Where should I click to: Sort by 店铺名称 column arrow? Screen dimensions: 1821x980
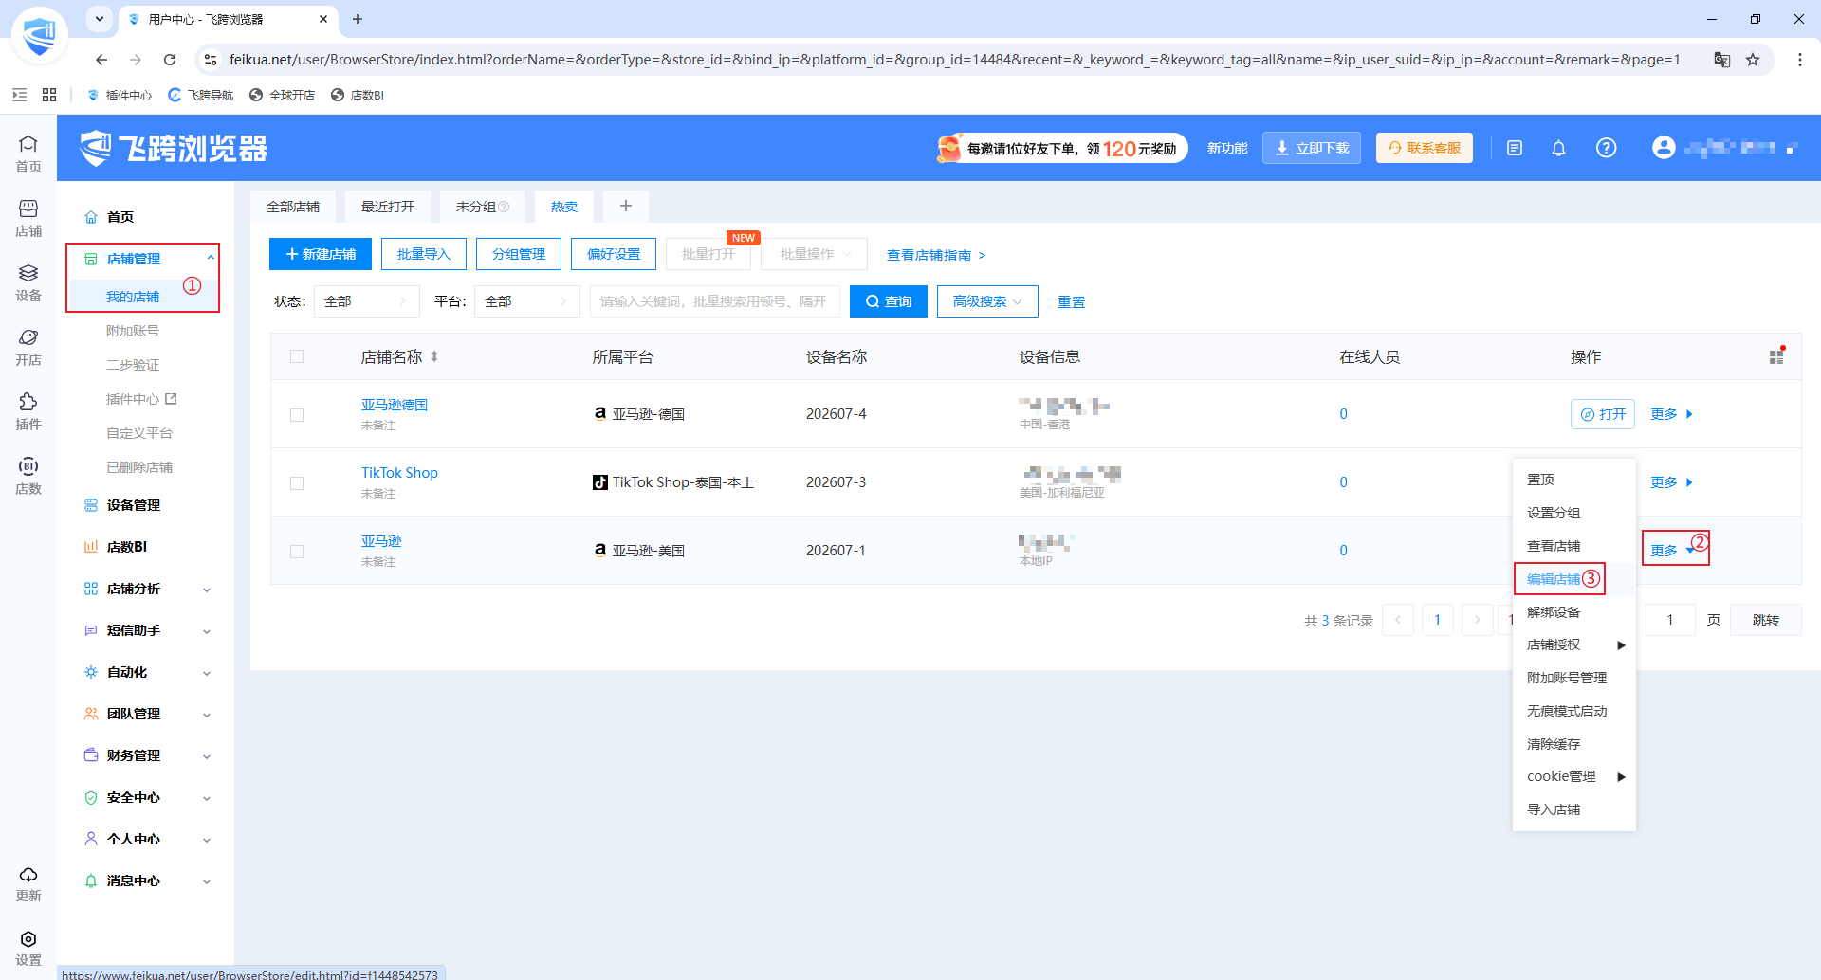coord(434,356)
